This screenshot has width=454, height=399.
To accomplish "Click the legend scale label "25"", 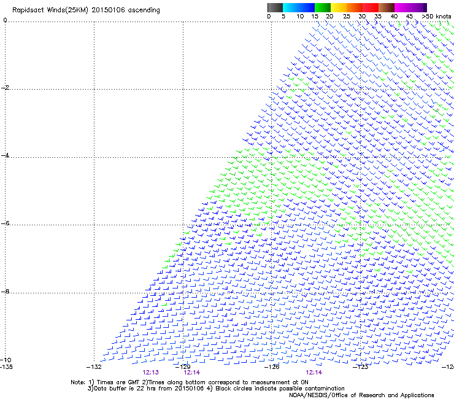I will tap(347, 17).
